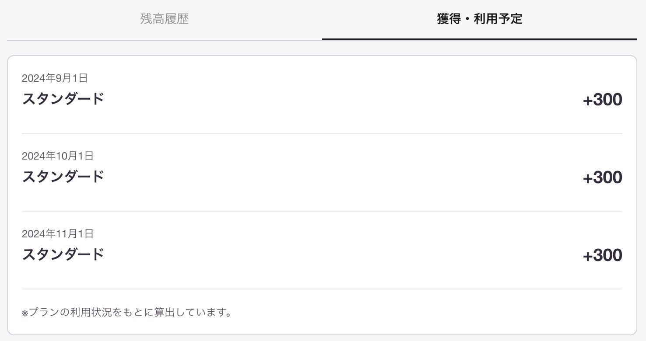646x341 pixels.
Task: Click the +300 amount for 2024年9月1日
Action: tap(602, 100)
